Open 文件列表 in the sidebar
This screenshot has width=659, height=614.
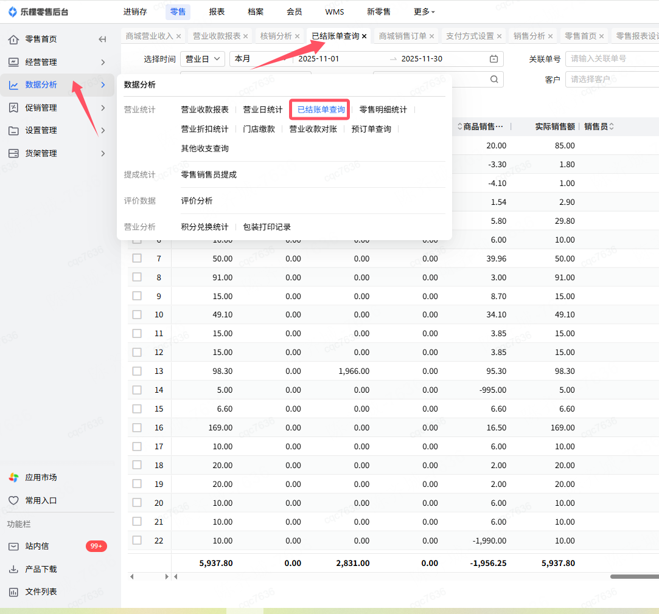(x=41, y=592)
